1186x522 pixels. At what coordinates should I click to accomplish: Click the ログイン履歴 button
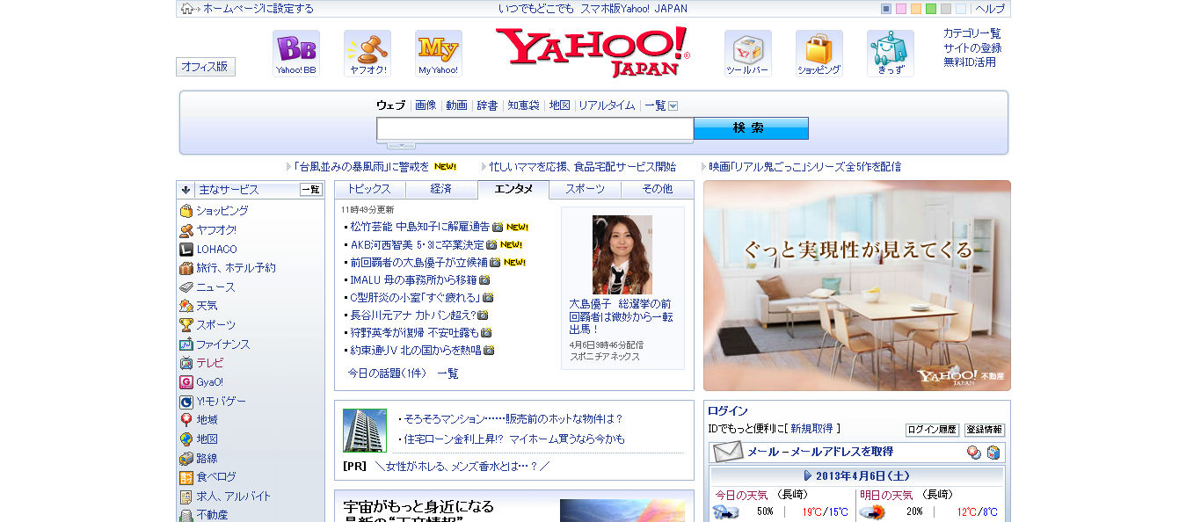(932, 430)
